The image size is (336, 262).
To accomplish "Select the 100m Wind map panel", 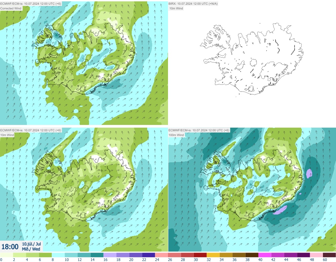I will [252, 190].
